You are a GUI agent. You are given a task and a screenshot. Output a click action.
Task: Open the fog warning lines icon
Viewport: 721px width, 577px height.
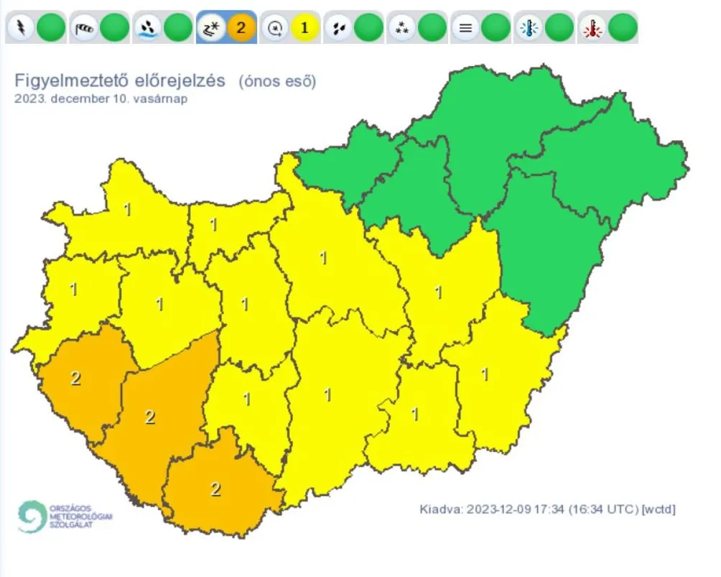click(465, 29)
